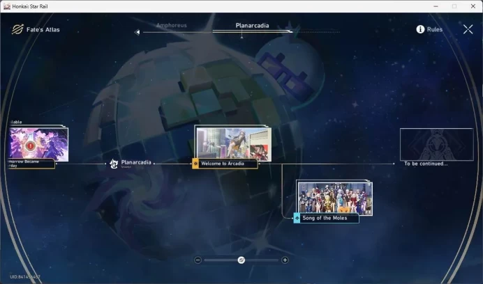Click the Rules text button

pyautogui.click(x=435, y=29)
